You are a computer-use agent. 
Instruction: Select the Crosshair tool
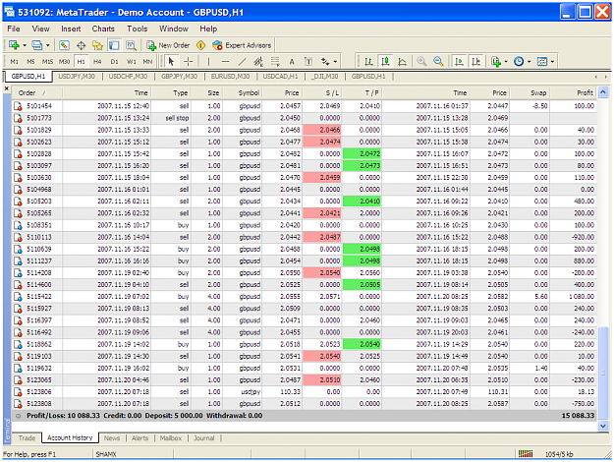tap(189, 62)
